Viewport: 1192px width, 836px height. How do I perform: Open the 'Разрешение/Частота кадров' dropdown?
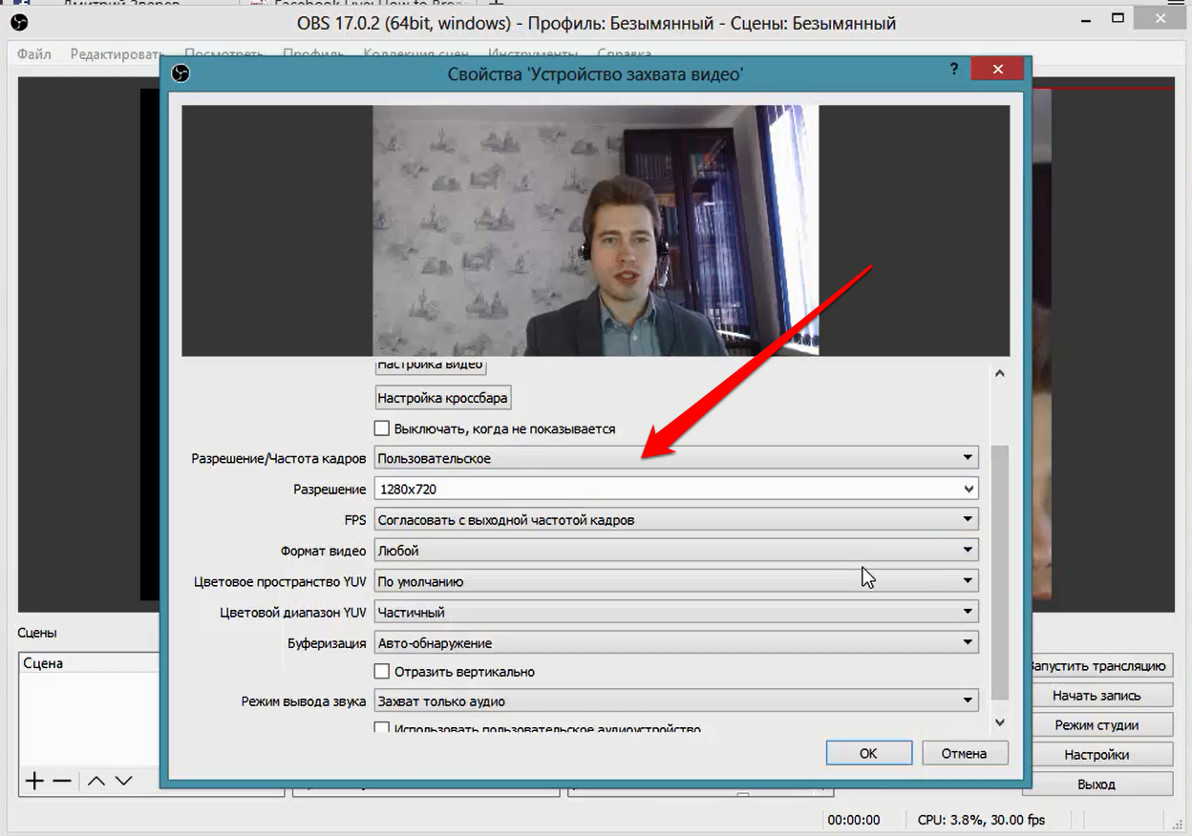[676, 458]
